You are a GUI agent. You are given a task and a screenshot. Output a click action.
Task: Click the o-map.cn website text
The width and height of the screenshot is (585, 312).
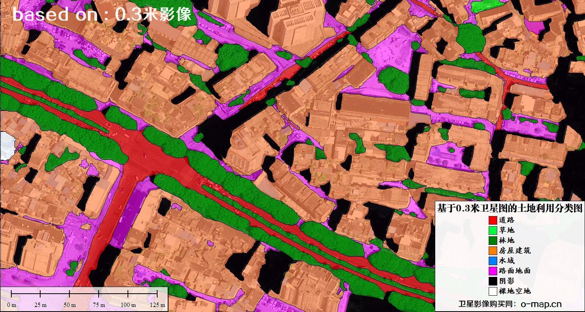[x=541, y=304]
